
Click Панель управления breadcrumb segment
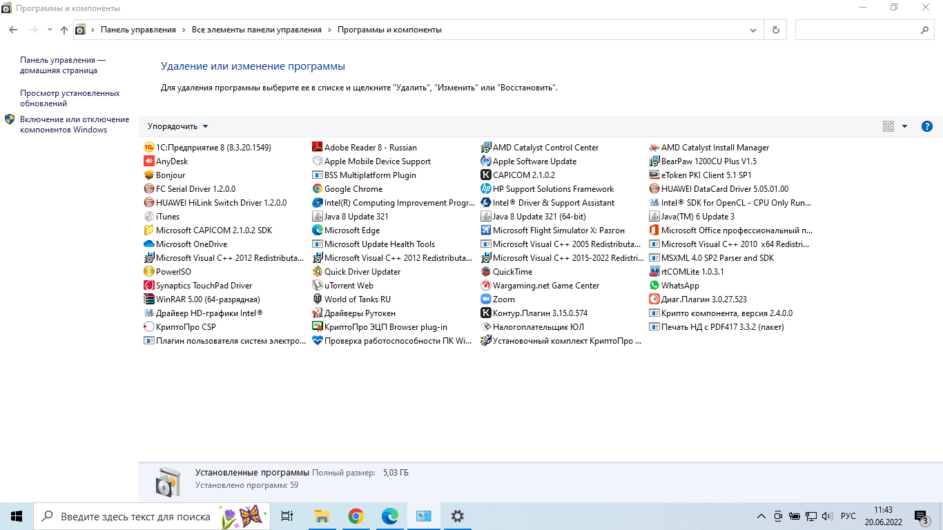point(138,30)
